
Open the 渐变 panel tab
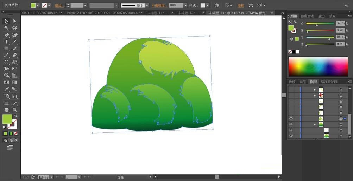pyautogui.click(x=332, y=16)
